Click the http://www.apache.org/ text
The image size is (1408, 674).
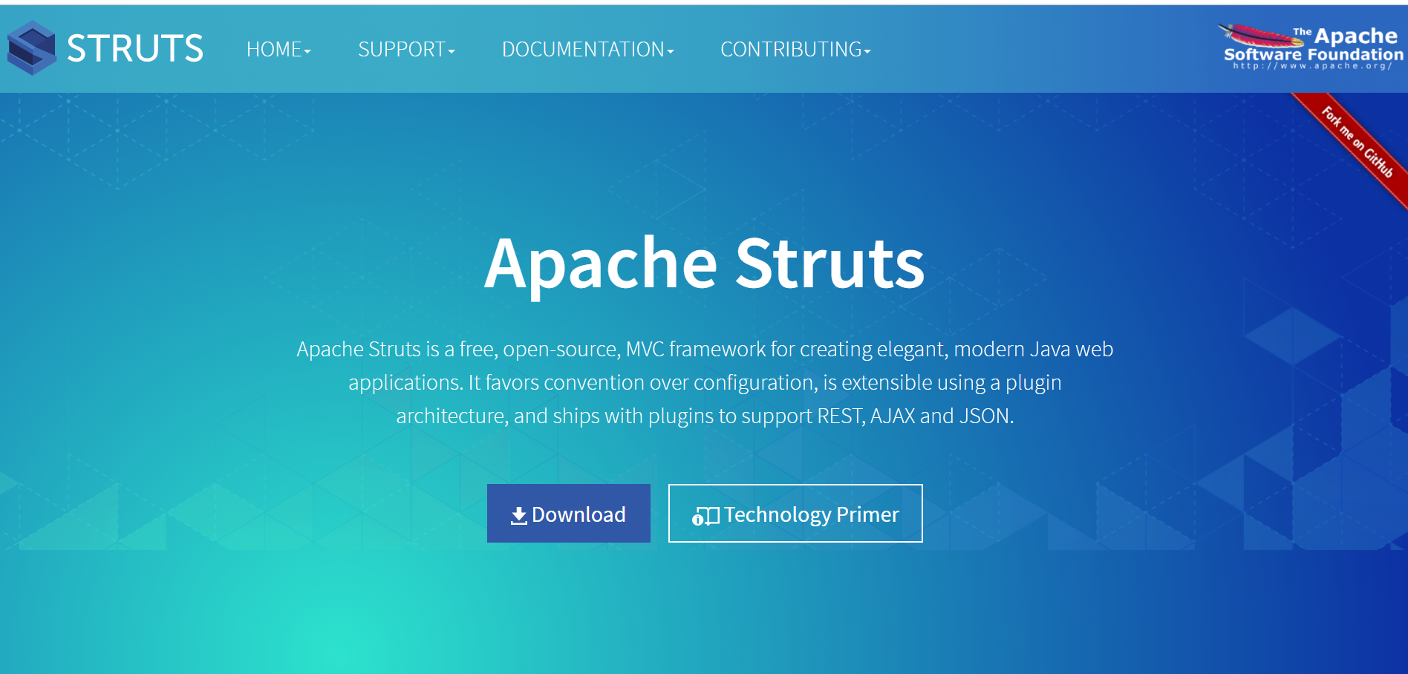[1311, 67]
